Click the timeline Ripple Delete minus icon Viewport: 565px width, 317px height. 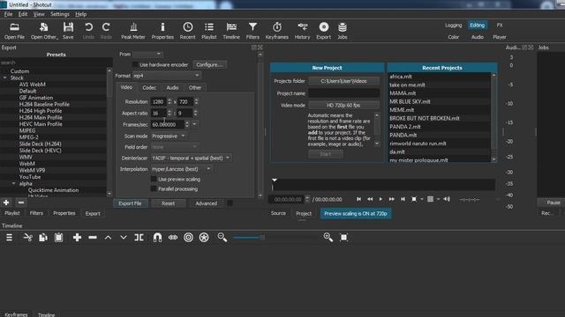point(93,237)
